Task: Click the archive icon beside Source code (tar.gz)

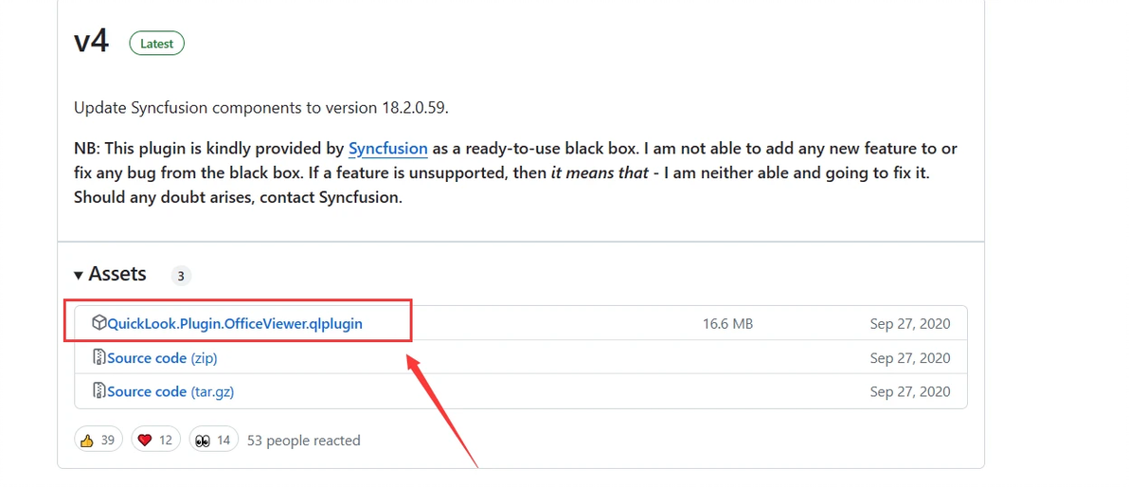Action: point(99,390)
